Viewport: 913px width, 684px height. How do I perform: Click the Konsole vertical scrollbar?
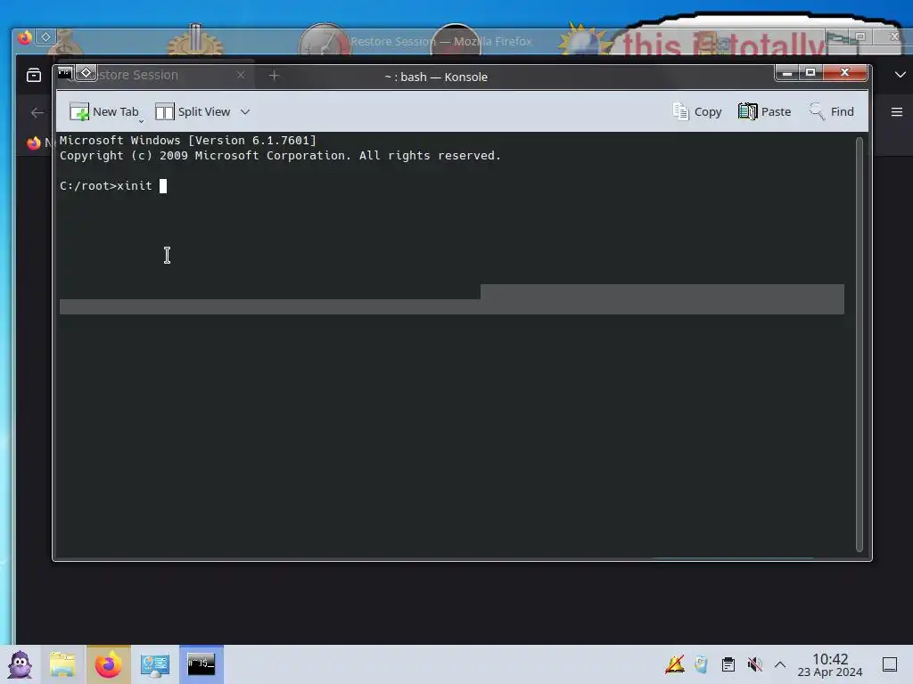click(x=859, y=345)
